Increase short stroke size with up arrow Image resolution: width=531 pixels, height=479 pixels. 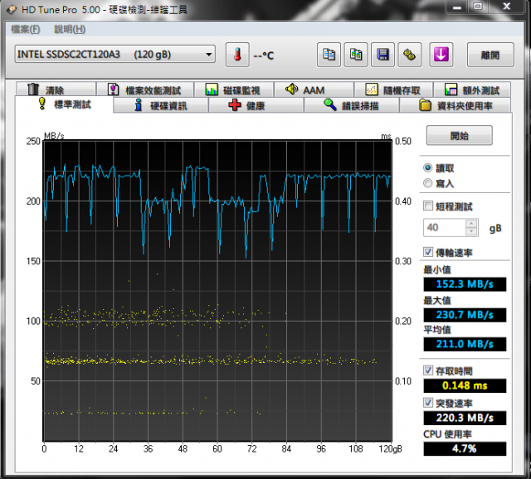coord(471,223)
